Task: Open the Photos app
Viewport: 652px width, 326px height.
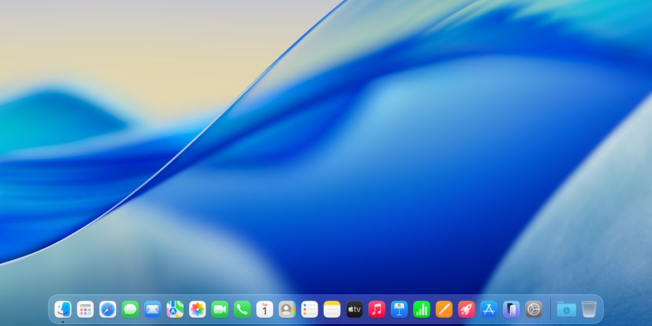Action: coord(197,309)
